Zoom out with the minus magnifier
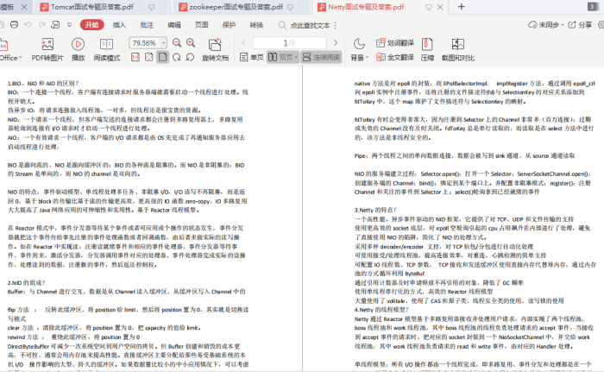 click(x=177, y=43)
